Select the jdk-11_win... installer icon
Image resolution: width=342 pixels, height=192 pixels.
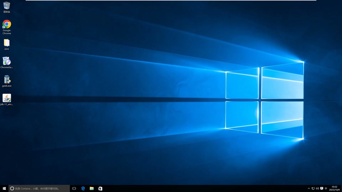(6, 100)
